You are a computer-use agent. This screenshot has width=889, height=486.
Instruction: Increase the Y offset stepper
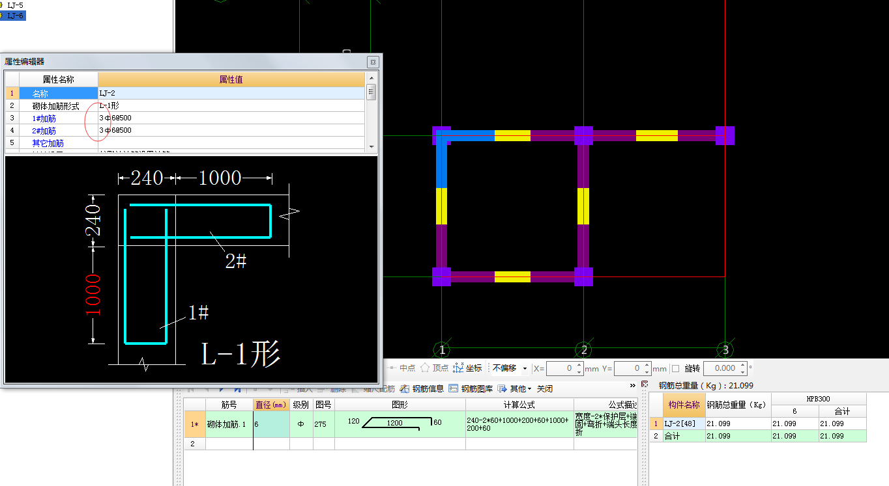pyautogui.click(x=647, y=365)
